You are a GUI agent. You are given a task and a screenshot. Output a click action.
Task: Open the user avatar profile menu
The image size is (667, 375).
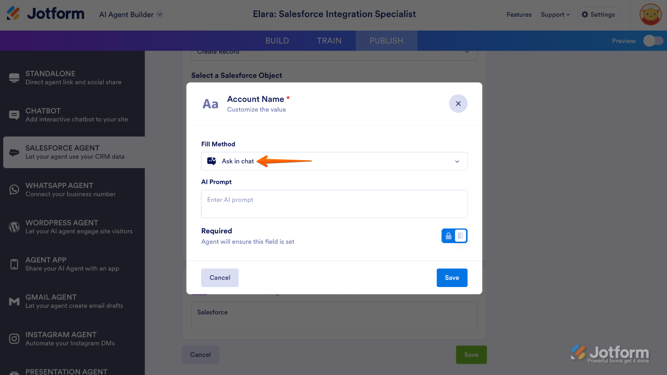(x=650, y=14)
